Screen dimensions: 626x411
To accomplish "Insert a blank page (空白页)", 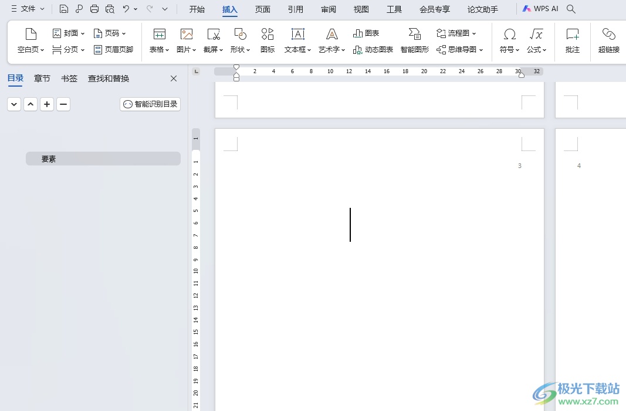I will click(31, 40).
